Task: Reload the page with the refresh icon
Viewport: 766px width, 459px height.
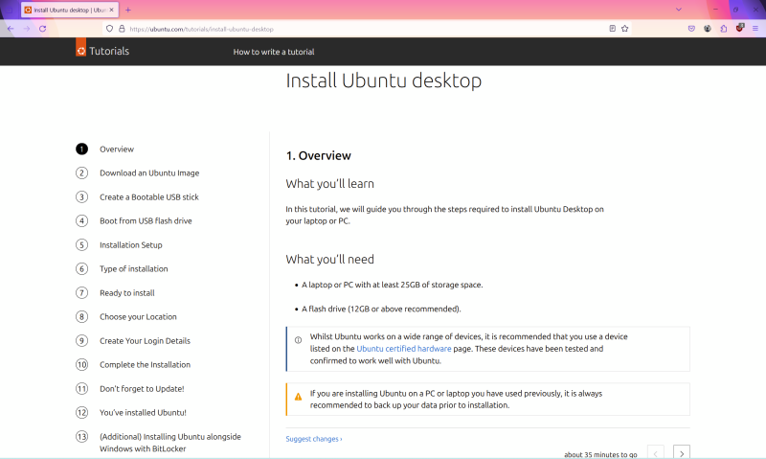Action: 42,29
